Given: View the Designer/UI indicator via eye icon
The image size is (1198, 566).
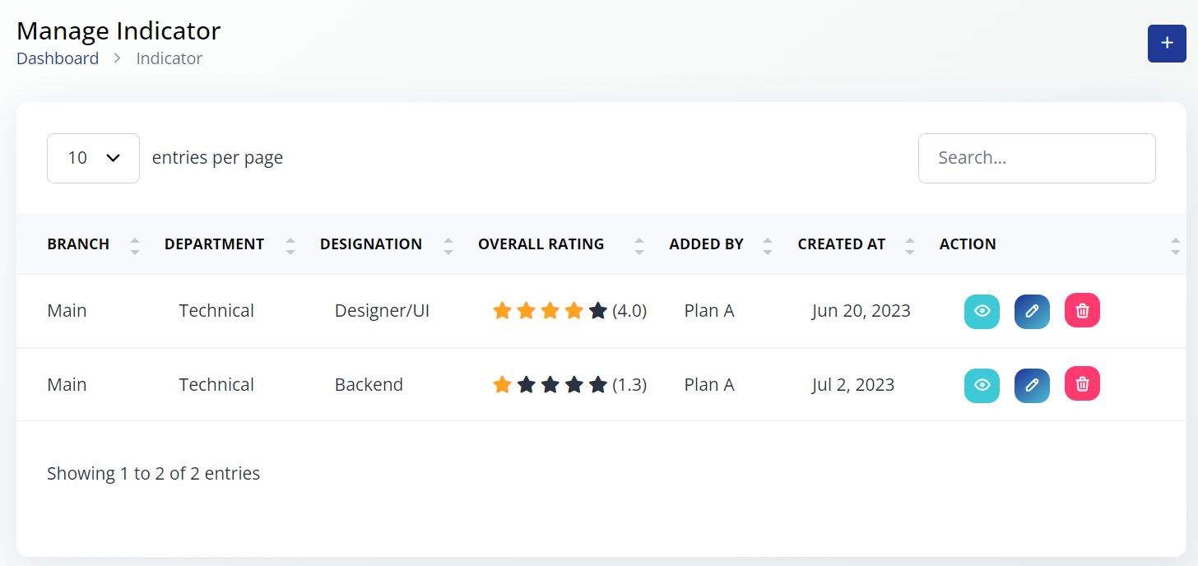Looking at the screenshot, I should pos(982,311).
